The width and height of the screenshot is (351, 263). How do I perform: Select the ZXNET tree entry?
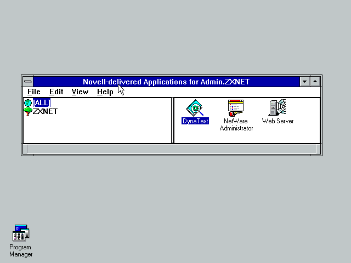[x=45, y=111]
